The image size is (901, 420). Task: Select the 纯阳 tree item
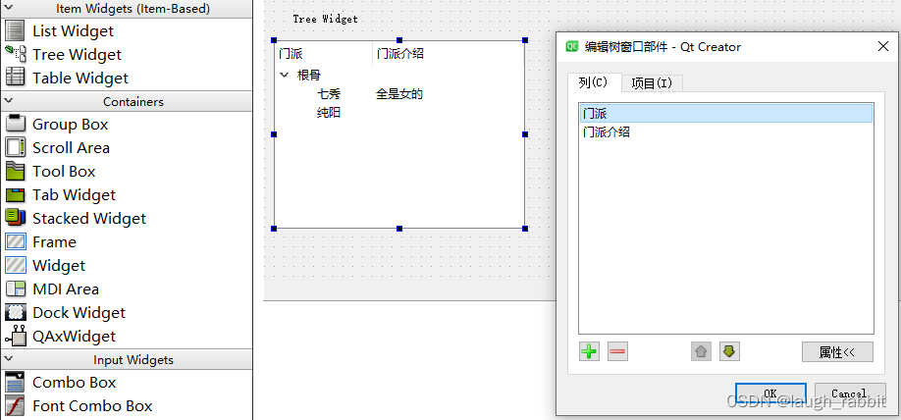pos(329,113)
